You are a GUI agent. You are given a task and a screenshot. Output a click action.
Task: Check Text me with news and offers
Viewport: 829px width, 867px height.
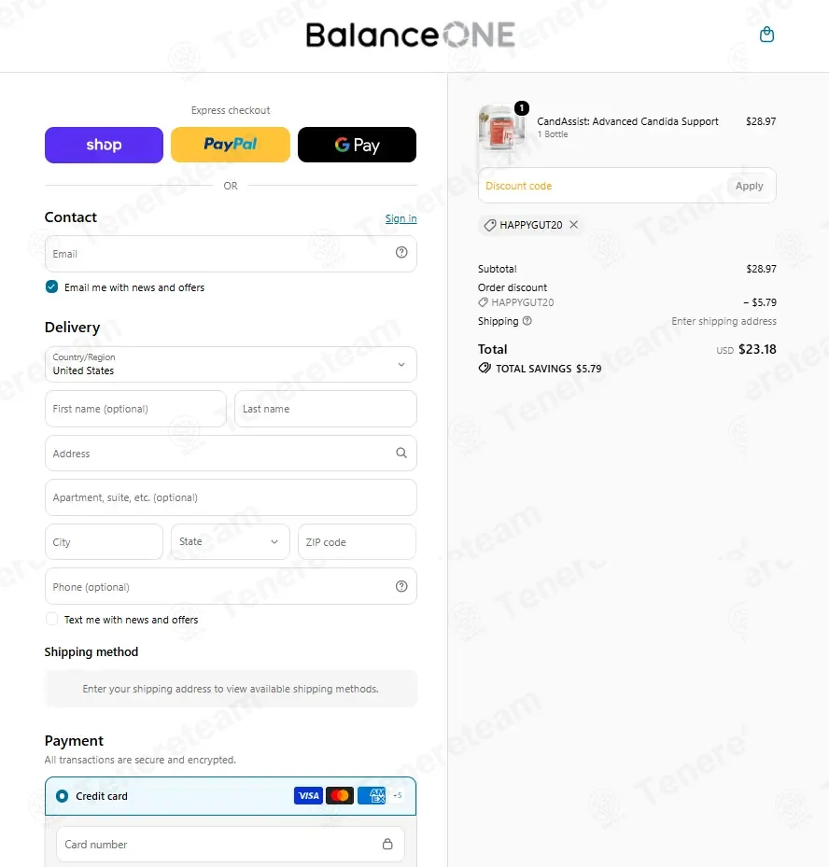[x=51, y=620]
